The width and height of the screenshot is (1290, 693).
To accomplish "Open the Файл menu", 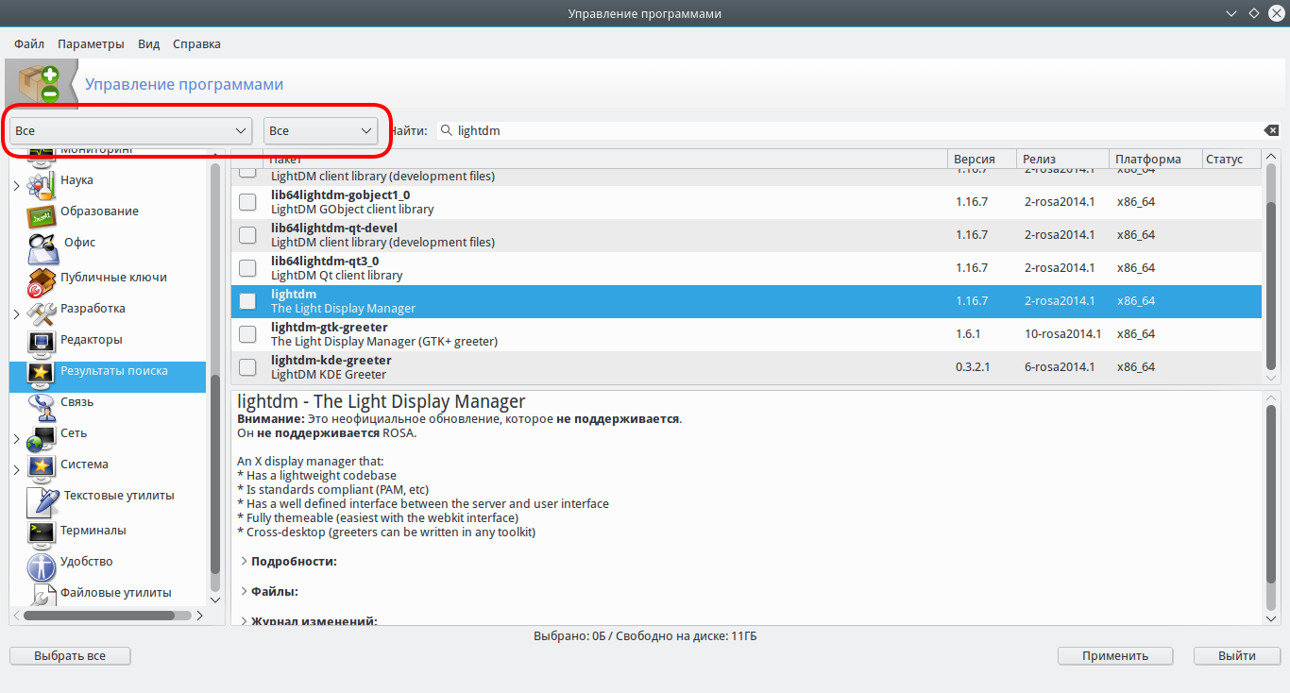I will 29,43.
